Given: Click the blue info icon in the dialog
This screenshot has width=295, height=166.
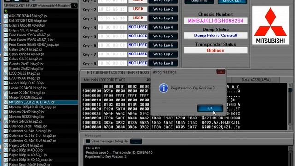Looking at the screenshot, I should [x=164, y=88].
